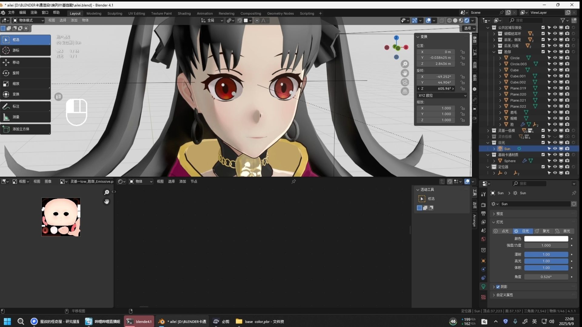Switch perspective/orthographic grid icon
Viewport: 582px width, 327px height.
point(405,91)
